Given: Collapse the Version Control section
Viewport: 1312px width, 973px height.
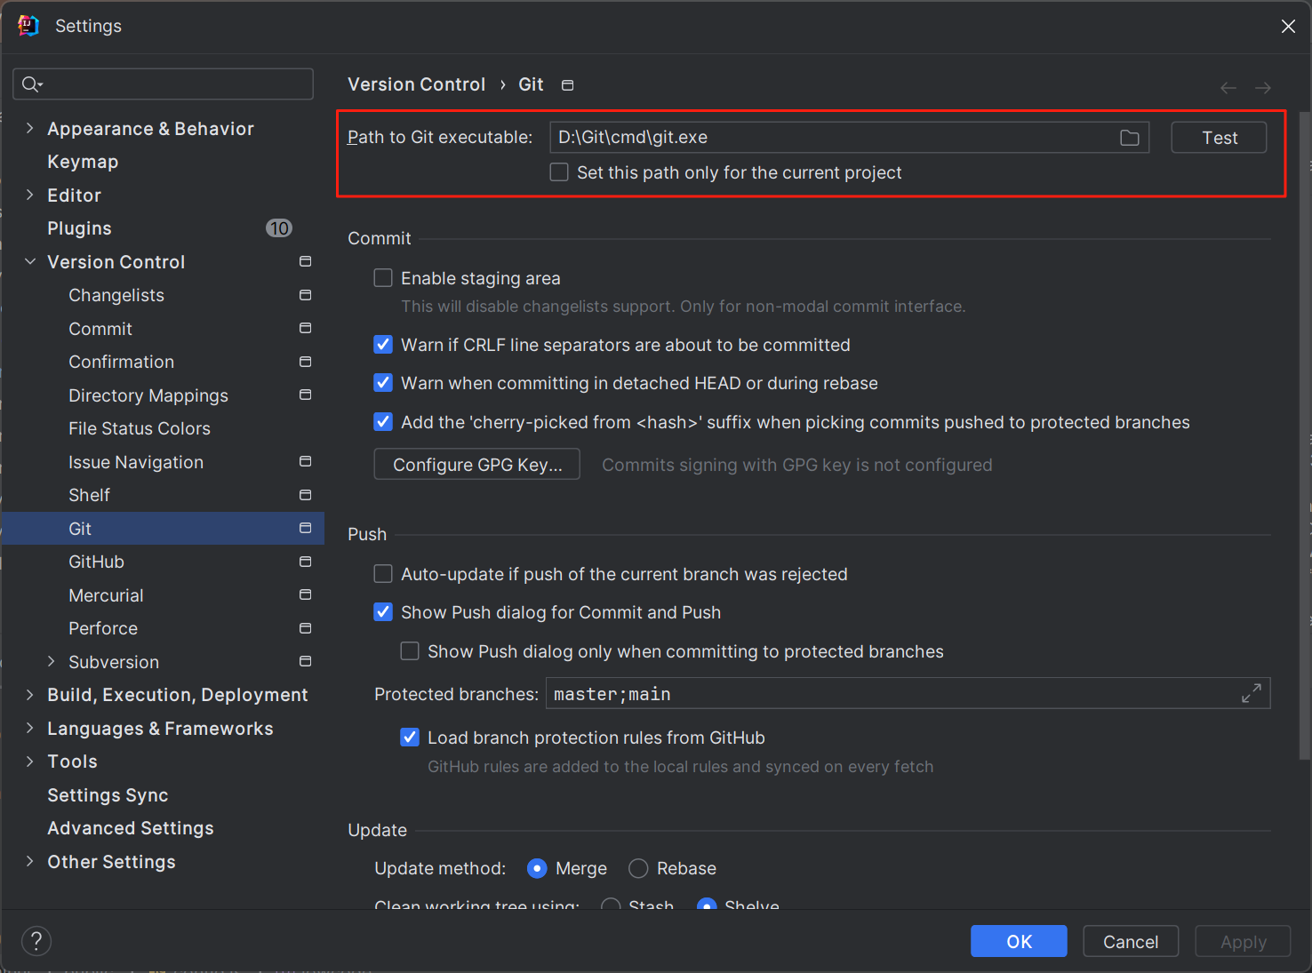Looking at the screenshot, I should [30, 261].
